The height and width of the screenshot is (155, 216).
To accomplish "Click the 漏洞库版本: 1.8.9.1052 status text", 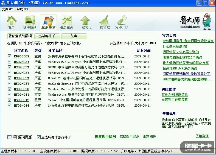I will (99, 151).
